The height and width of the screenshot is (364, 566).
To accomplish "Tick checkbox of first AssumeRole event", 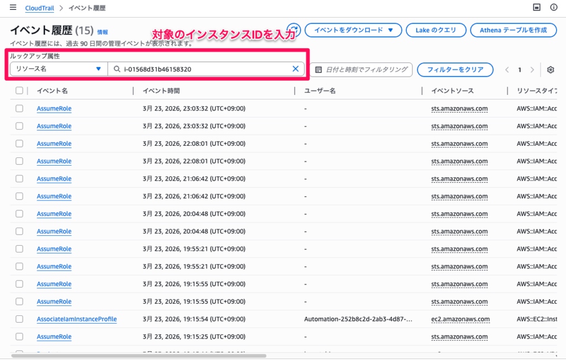I will coord(19,108).
